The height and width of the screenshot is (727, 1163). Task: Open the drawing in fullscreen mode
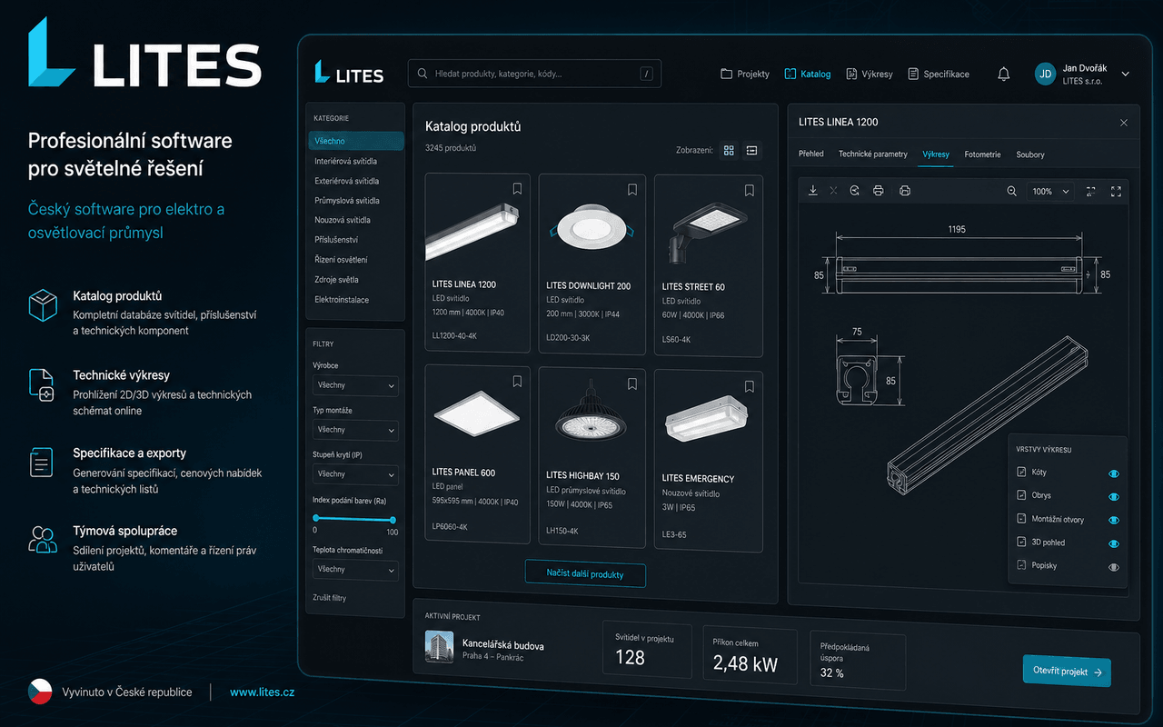pyautogui.click(x=1117, y=191)
